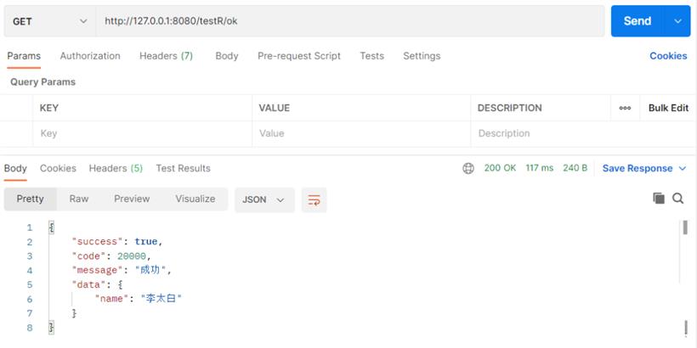Click the 117 ms response time

point(540,168)
